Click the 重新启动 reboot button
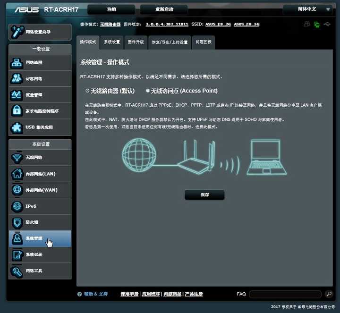Screen dimensions: 340x313 164,9
